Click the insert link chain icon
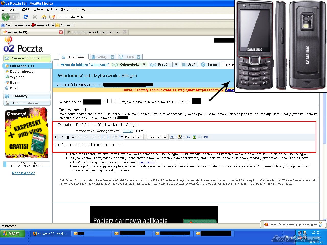Screen dimensions: 327x245 click(200, 137)
